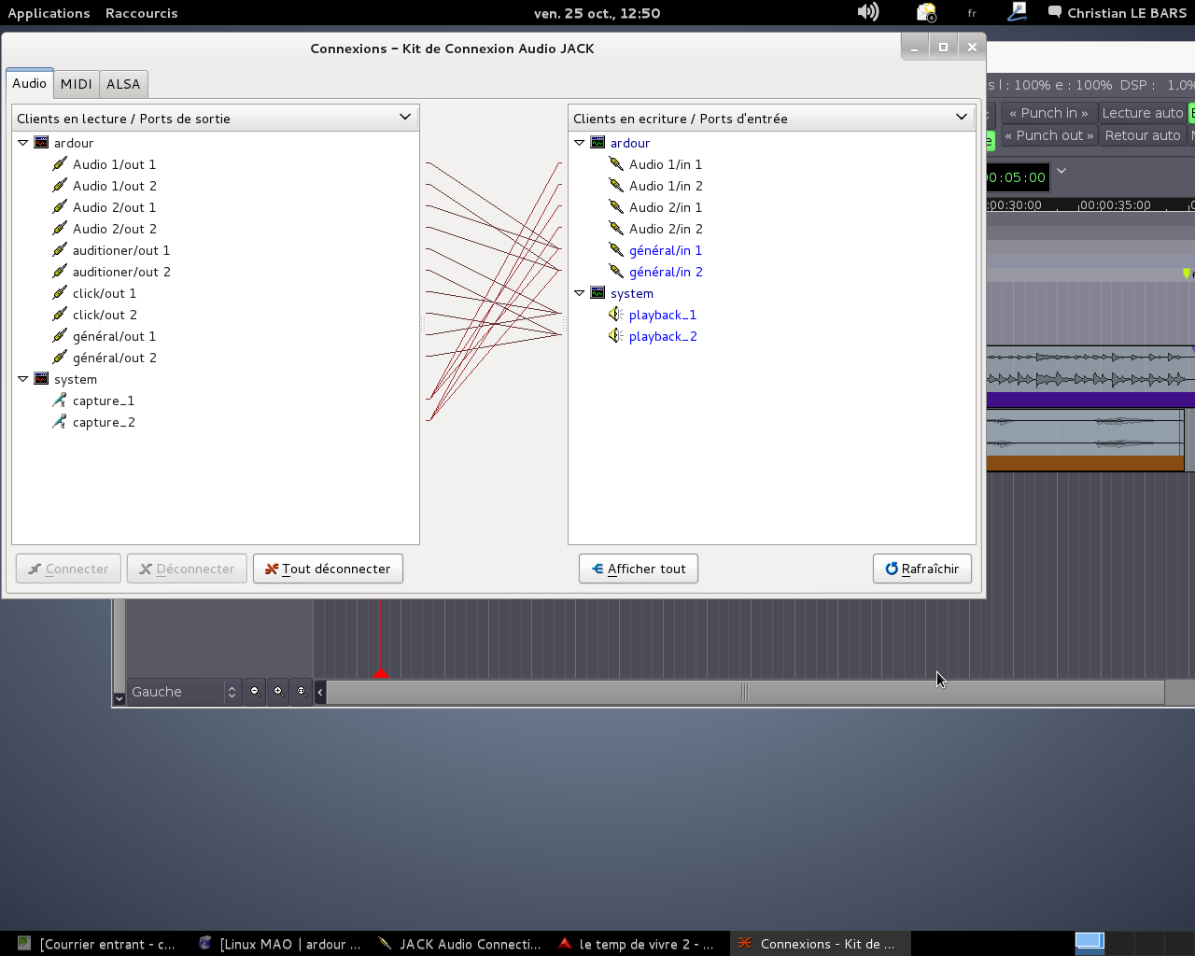Click the plug icon beside click/out 1
This screenshot has width=1195, height=956.
[x=60, y=293]
